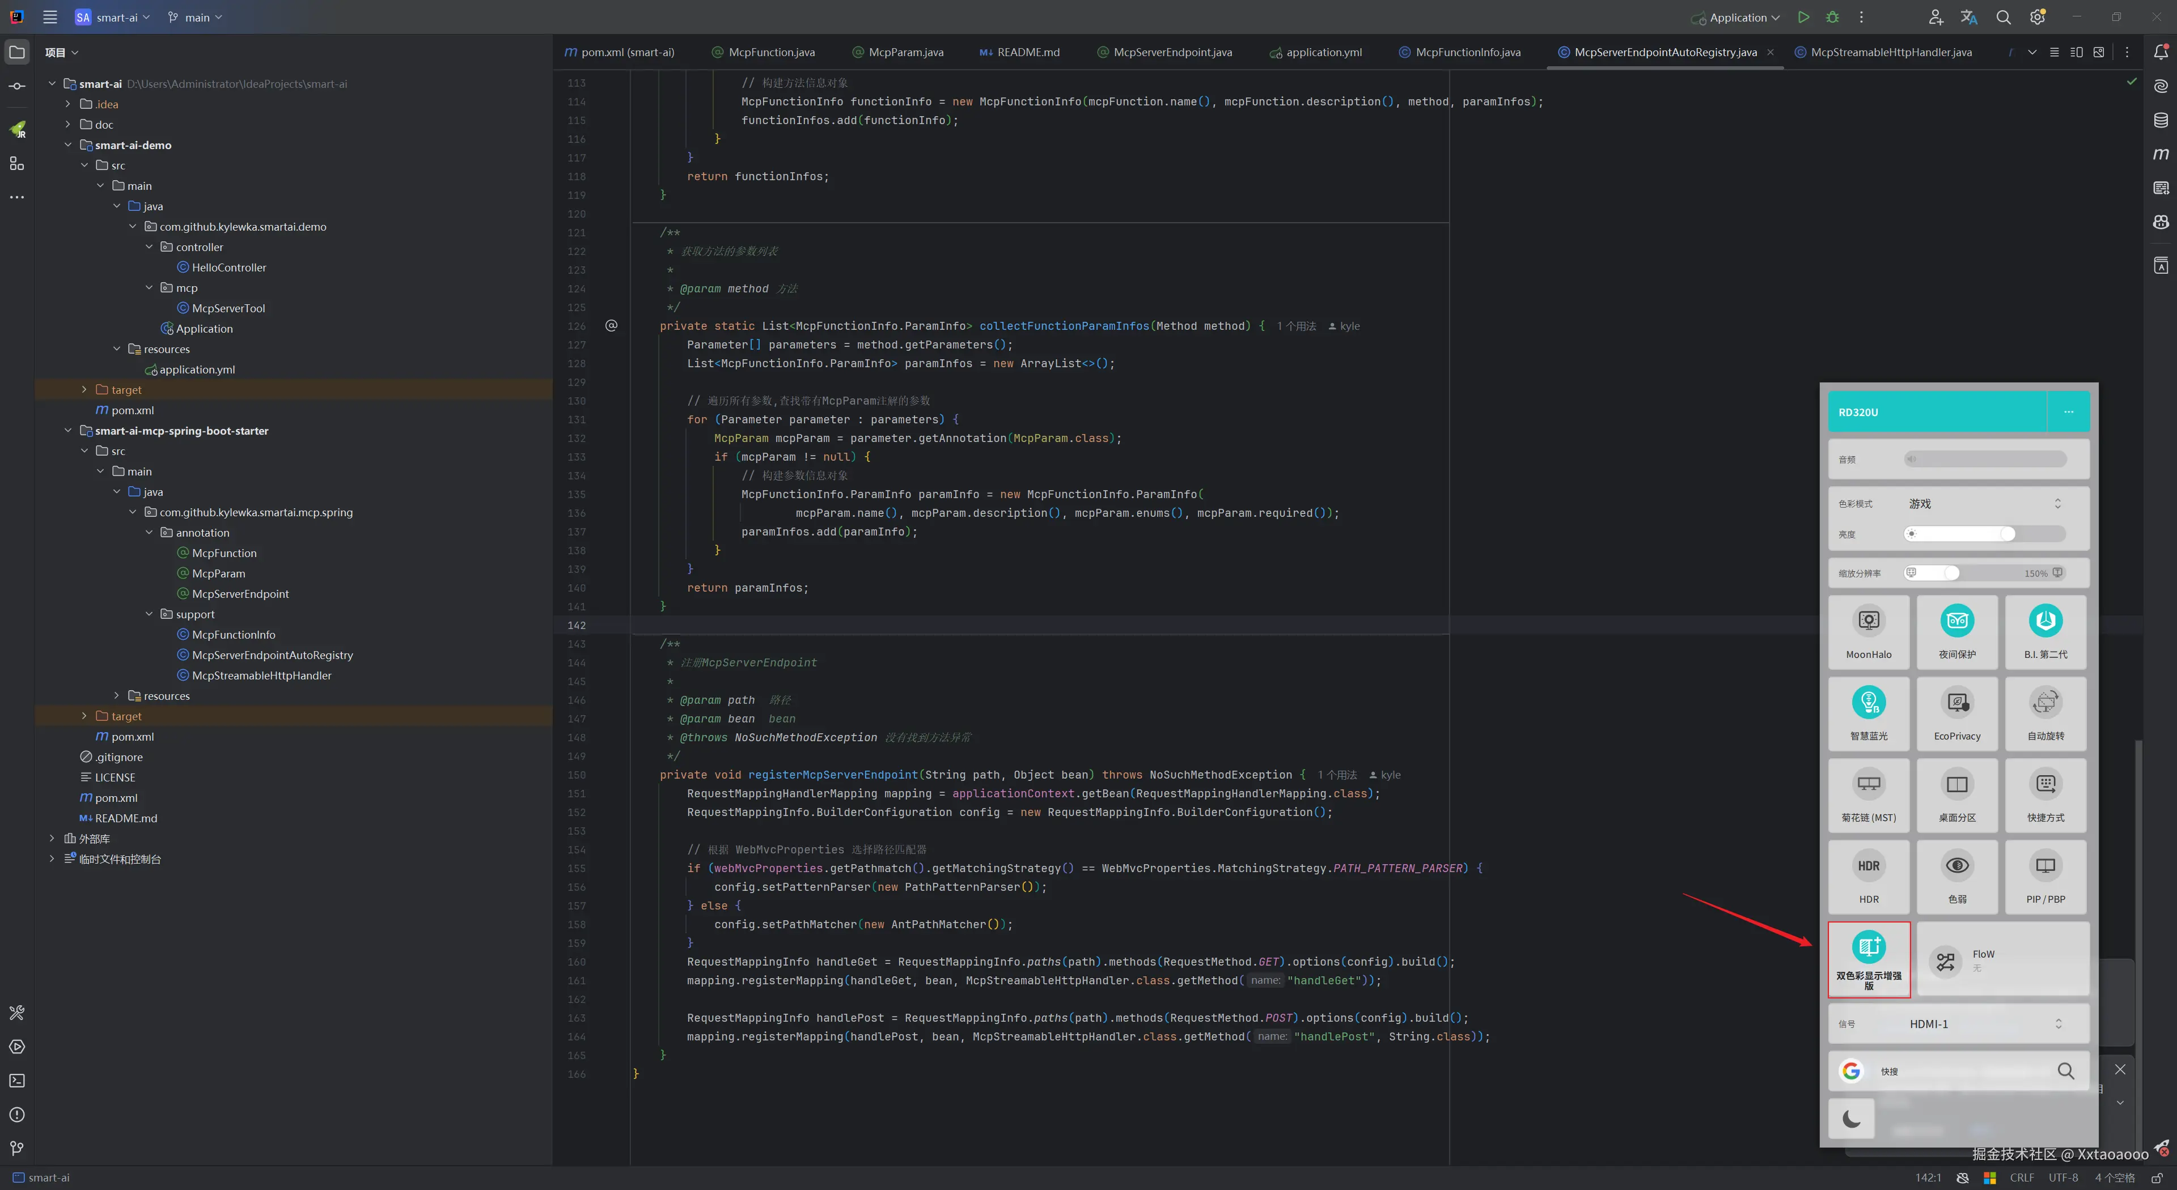Open the Structure tool window icon
The height and width of the screenshot is (1190, 2177).
coord(17,163)
